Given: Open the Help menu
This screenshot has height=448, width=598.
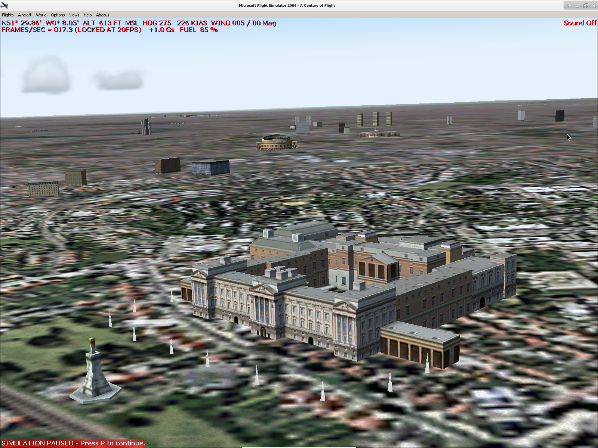Looking at the screenshot, I should (88, 15).
